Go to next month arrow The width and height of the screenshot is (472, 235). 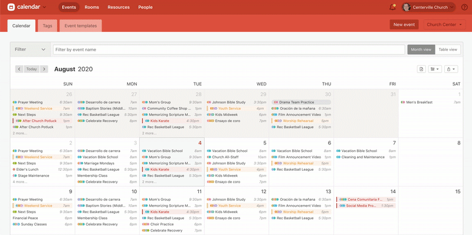[x=44, y=69]
